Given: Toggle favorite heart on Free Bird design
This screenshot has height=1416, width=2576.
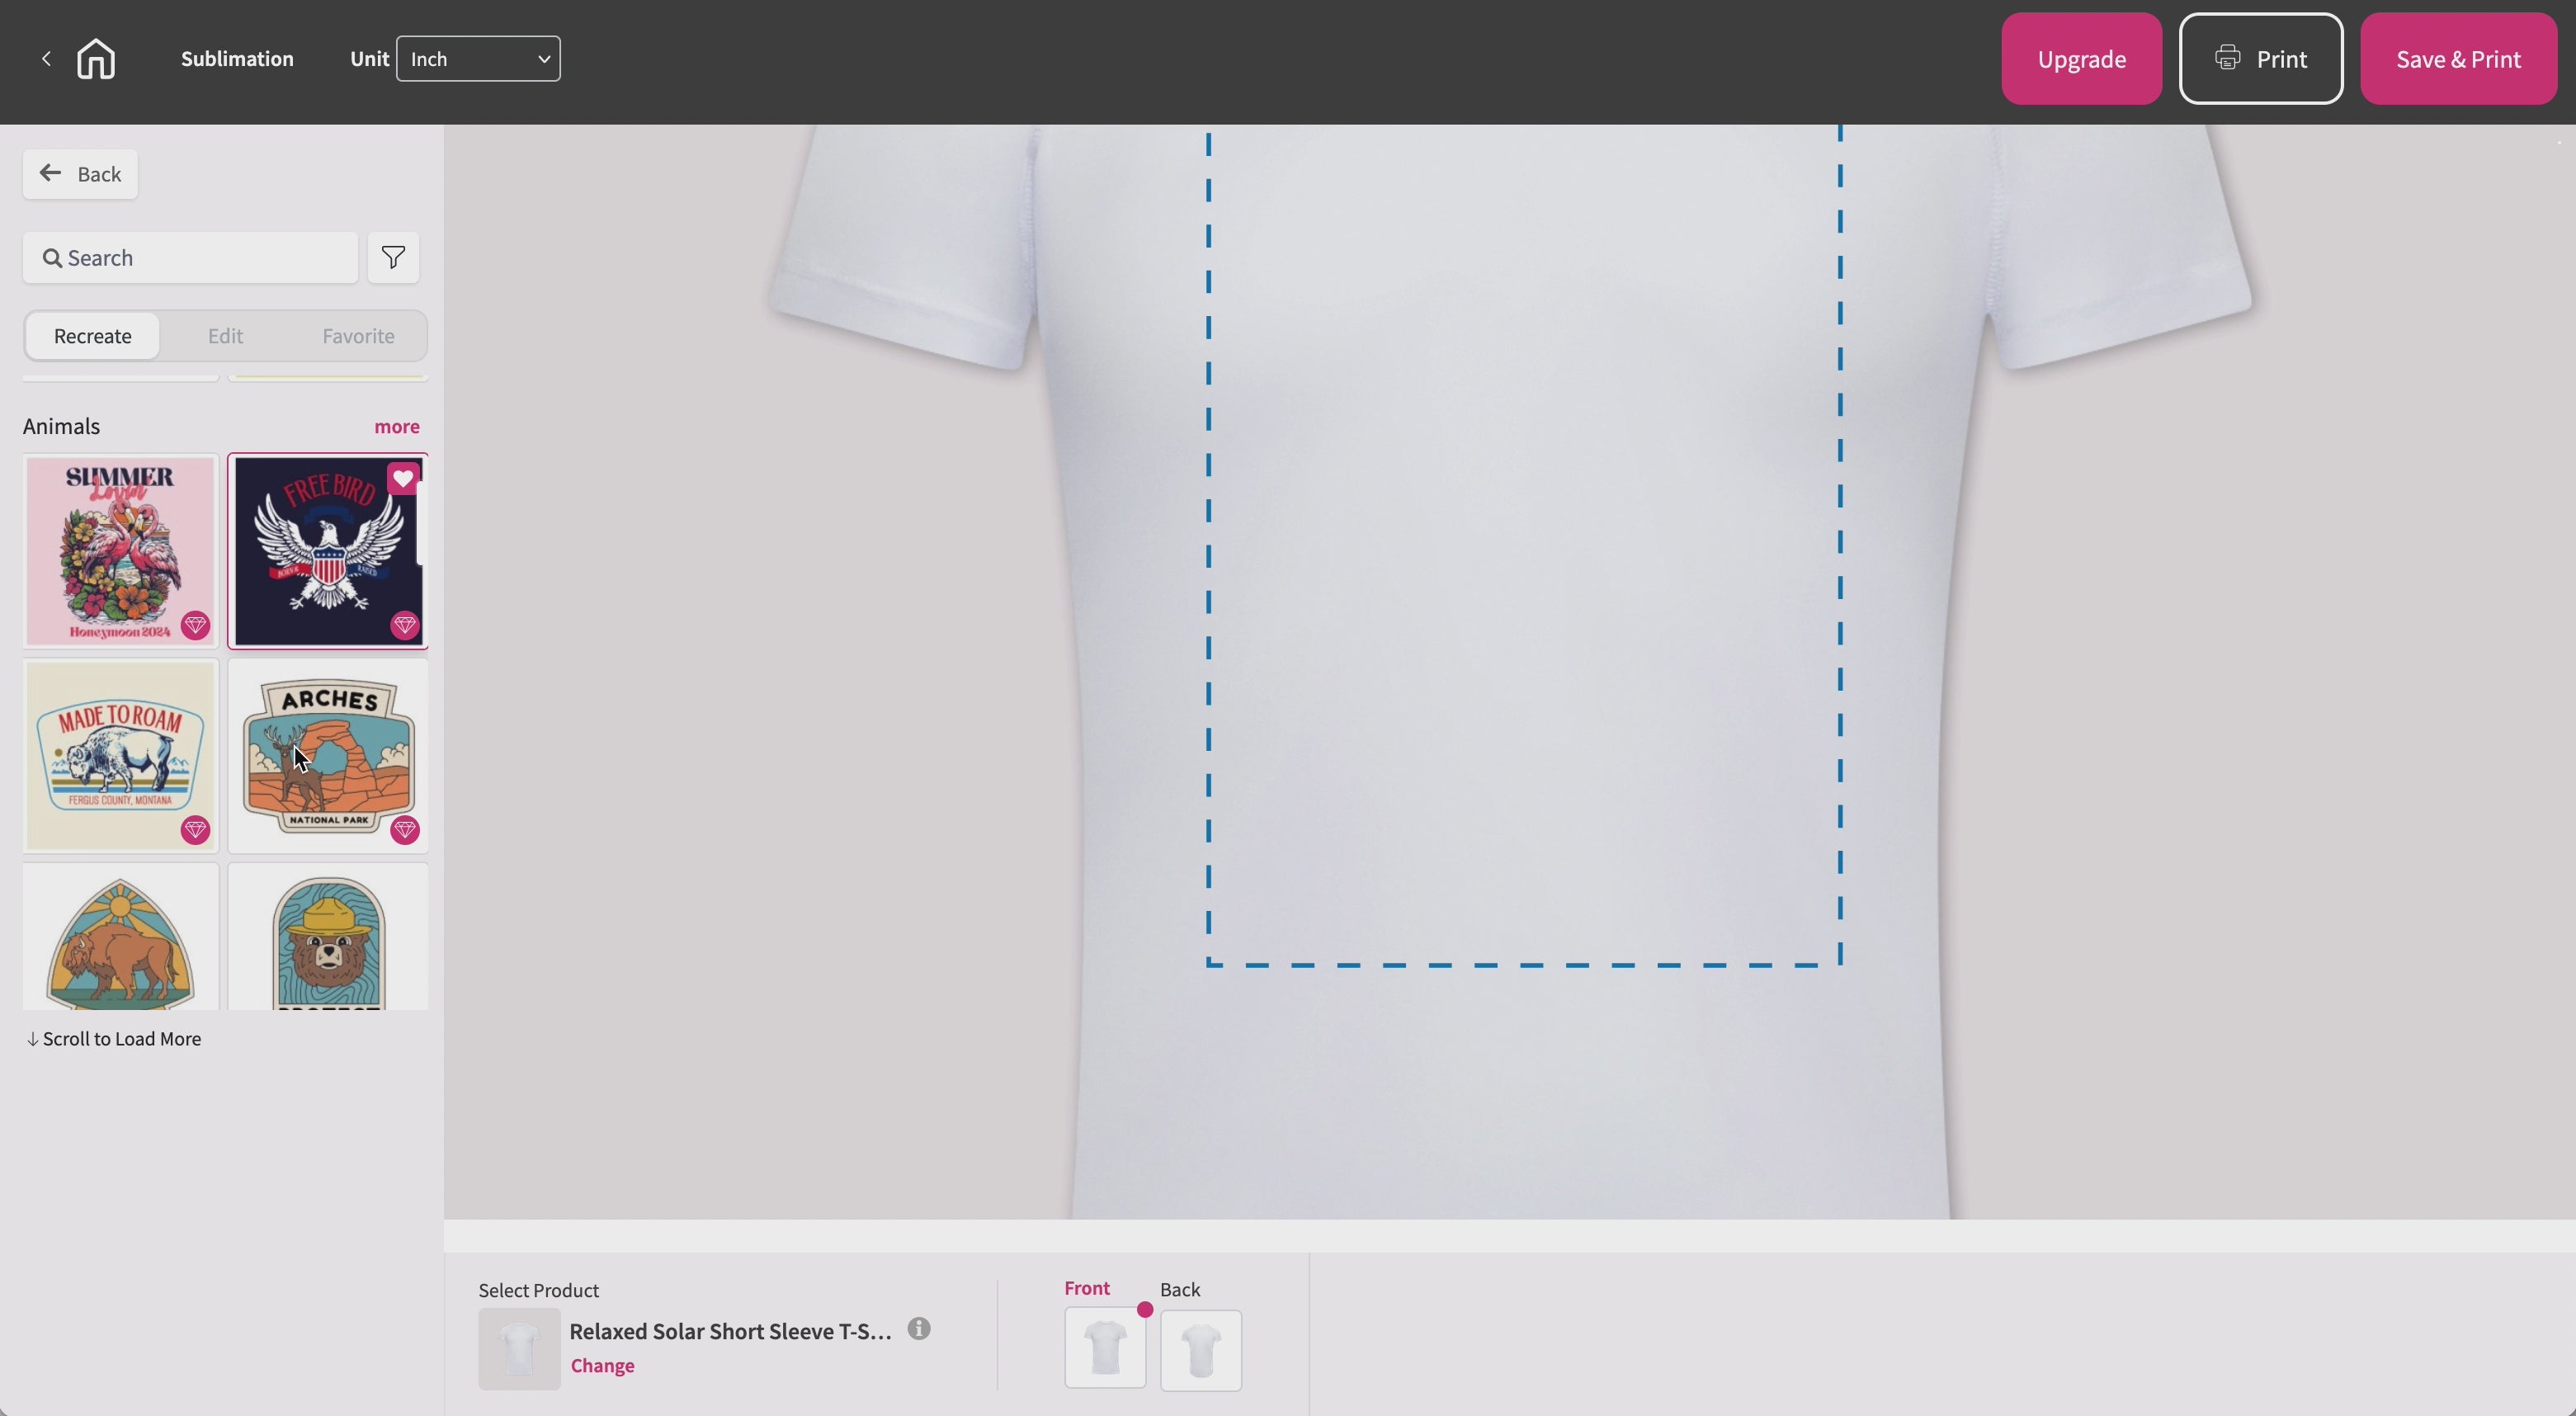Looking at the screenshot, I should click(x=403, y=479).
